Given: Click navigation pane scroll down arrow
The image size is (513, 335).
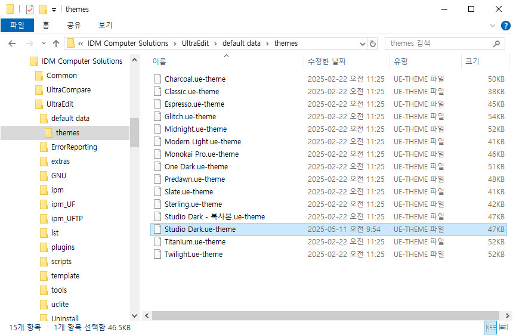Looking at the screenshot, I should 134,316.
